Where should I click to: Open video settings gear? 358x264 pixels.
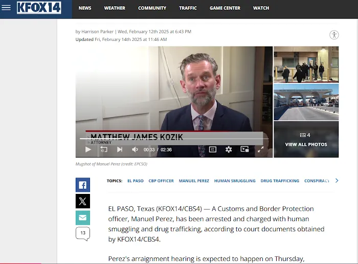click(x=229, y=149)
